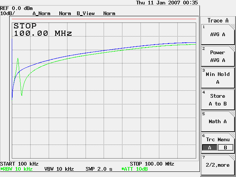Click the REF 0.0 dBm label
The image size is (236, 177).
pos(17,8)
